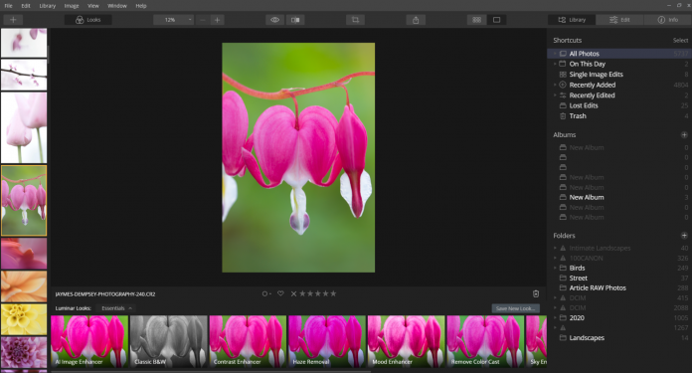Click Save New Look button
The height and width of the screenshot is (373, 692).
[515, 308]
